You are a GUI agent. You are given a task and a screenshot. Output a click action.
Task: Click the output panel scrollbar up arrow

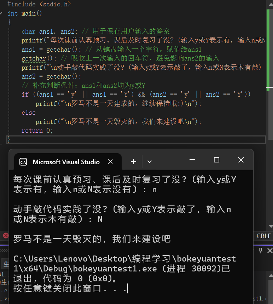click(x=271, y=275)
